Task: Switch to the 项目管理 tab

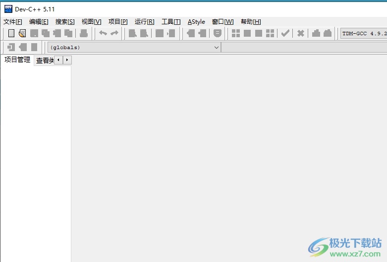Action: pos(17,60)
